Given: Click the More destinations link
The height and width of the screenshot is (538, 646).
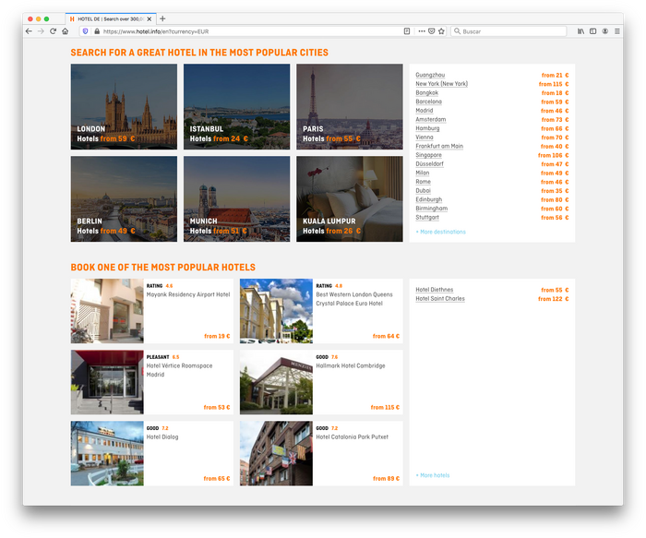Looking at the screenshot, I should click(441, 232).
